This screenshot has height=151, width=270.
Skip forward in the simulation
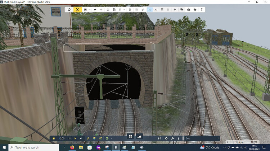tap(81, 138)
